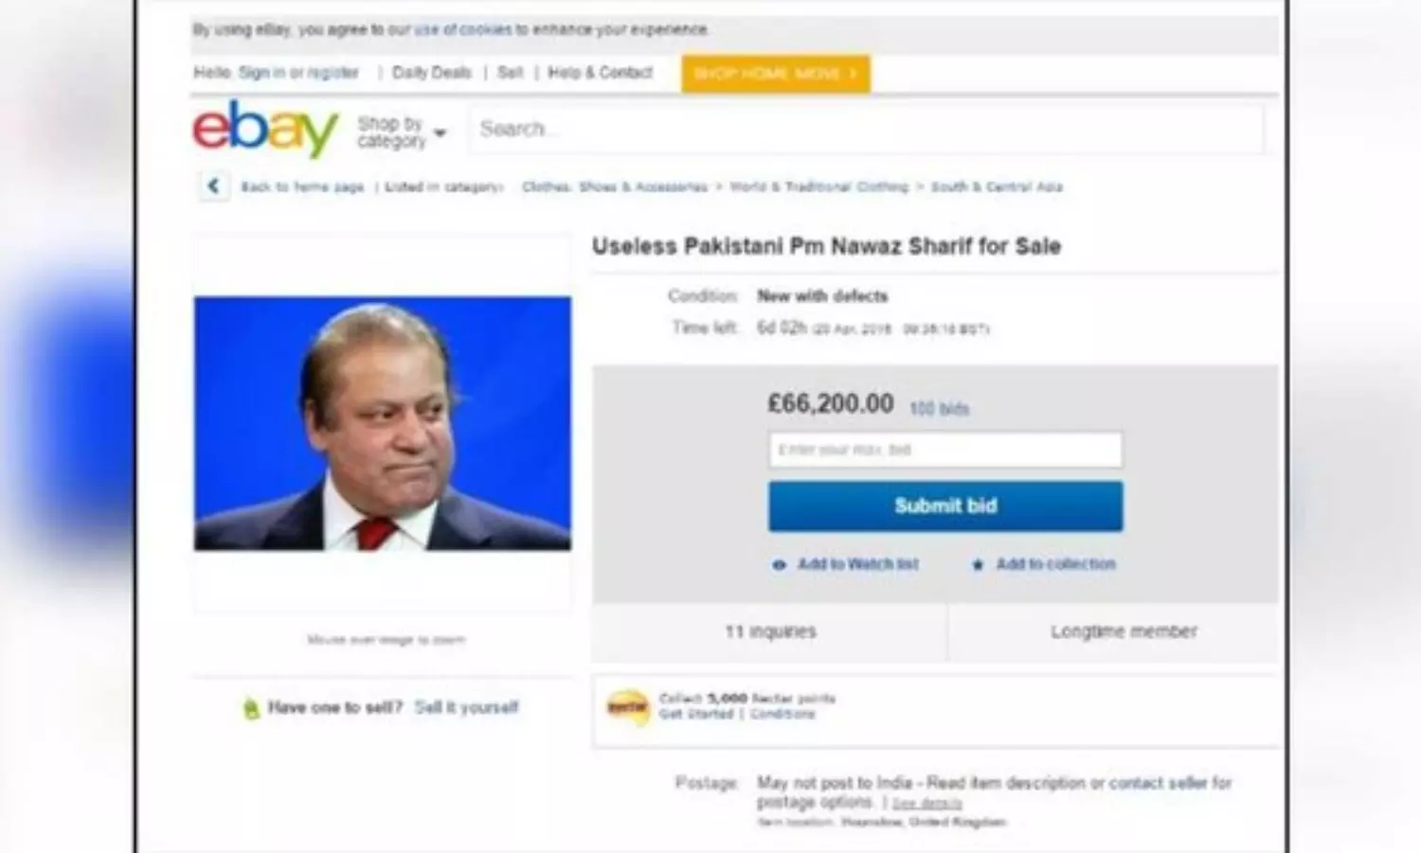Click the Sell link in top bar

510,73
